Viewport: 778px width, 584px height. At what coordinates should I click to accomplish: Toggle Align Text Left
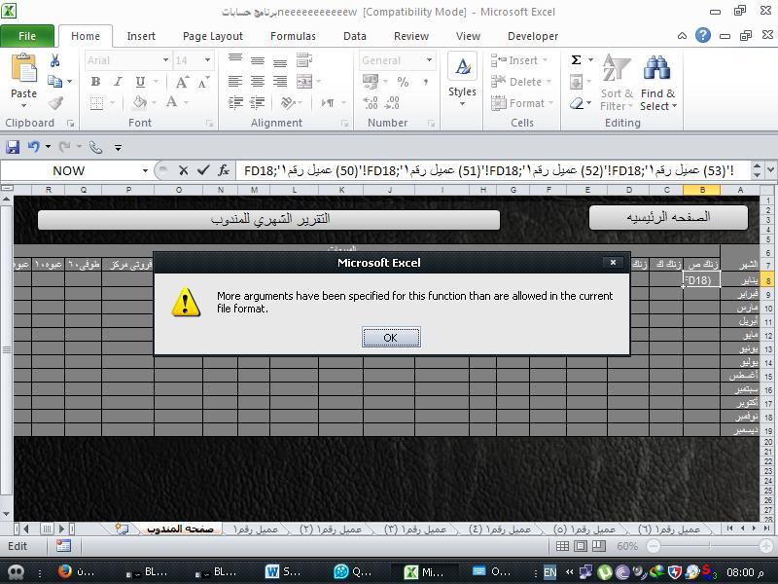coord(235,82)
